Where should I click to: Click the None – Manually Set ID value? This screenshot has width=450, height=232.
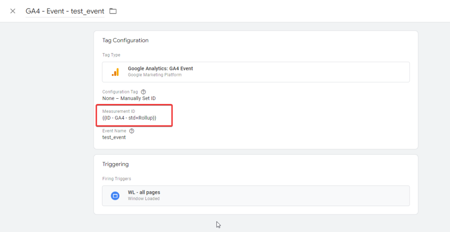tap(129, 98)
